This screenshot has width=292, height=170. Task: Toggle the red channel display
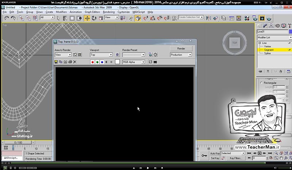click(93, 62)
